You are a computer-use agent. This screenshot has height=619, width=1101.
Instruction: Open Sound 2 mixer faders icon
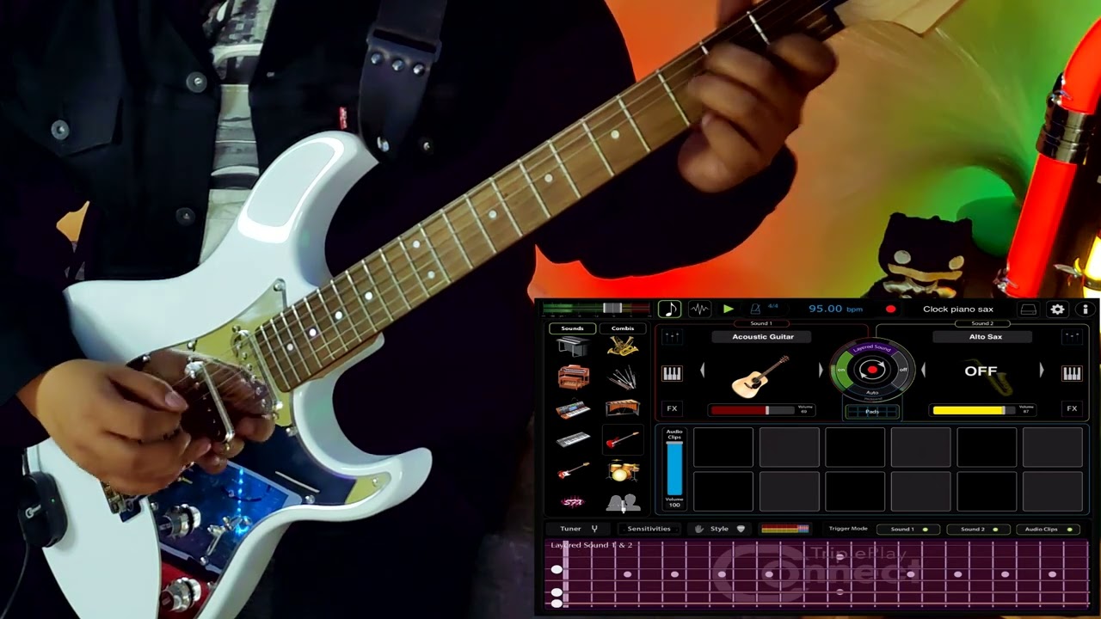point(1072,336)
